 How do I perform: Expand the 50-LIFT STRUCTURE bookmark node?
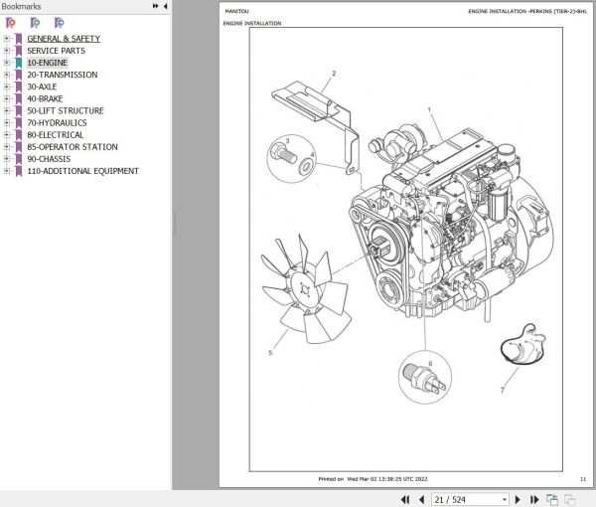click(7, 110)
